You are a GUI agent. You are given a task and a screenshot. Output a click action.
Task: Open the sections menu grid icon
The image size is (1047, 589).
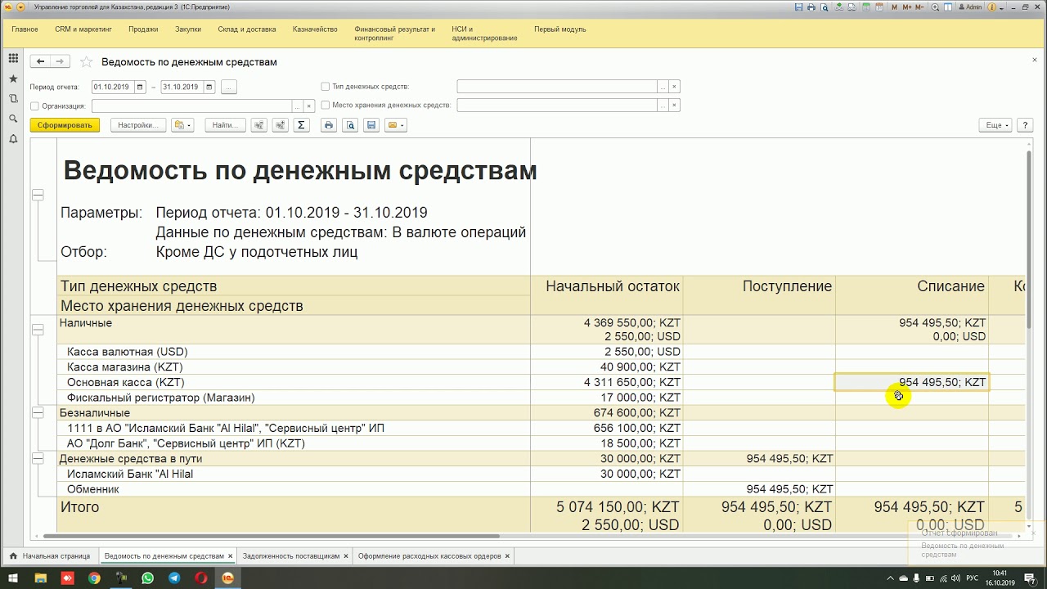13,58
